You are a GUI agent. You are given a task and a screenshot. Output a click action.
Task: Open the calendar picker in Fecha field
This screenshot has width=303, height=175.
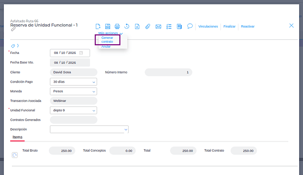(81, 53)
